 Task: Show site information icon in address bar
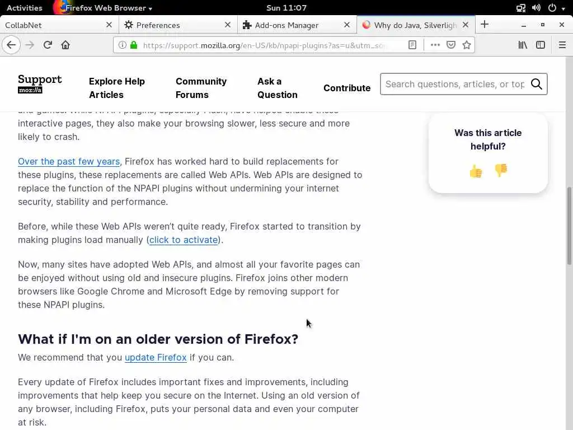click(x=123, y=45)
